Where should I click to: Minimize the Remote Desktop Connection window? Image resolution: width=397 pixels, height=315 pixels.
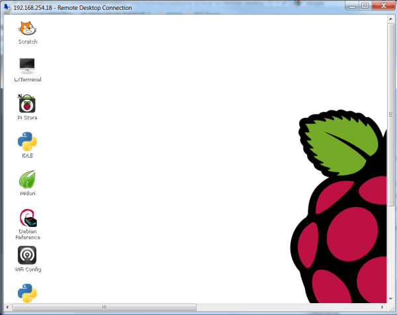coord(352,6)
